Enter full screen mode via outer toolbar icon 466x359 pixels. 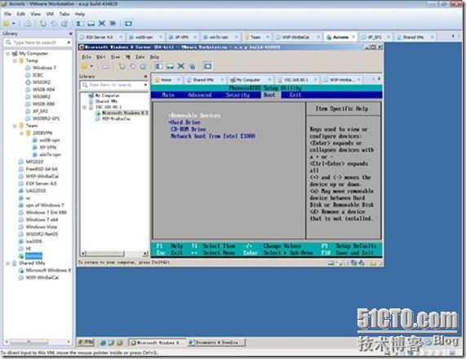(102, 24)
